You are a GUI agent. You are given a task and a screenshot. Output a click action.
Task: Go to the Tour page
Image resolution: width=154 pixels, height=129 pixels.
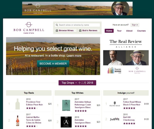point(119,31)
